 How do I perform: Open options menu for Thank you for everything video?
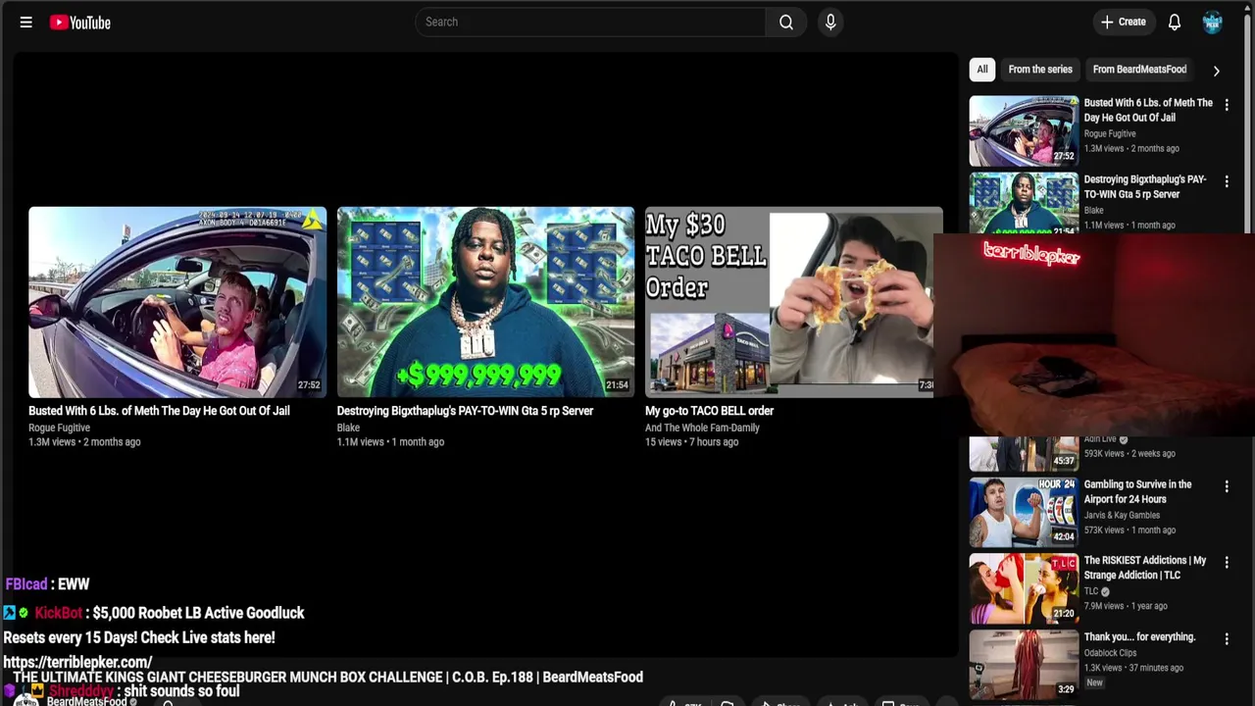(1227, 639)
